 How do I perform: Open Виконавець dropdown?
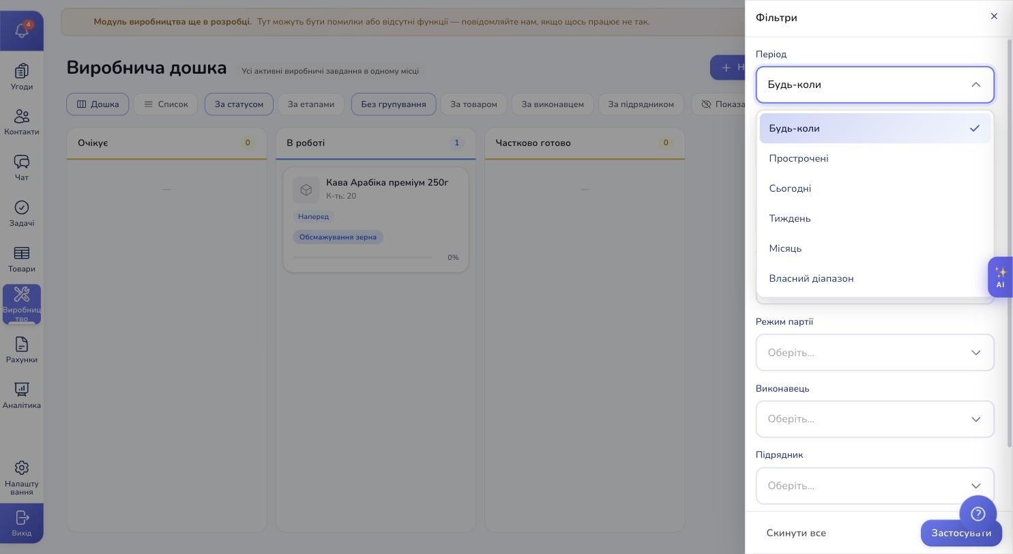(875, 419)
